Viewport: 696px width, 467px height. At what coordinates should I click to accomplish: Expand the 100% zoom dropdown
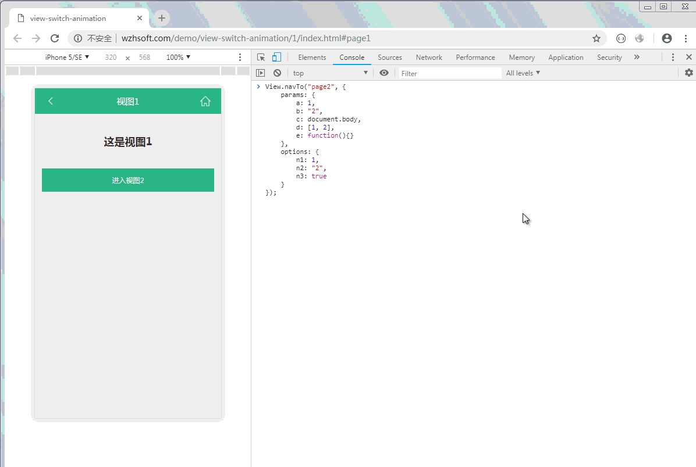click(178, 58)
